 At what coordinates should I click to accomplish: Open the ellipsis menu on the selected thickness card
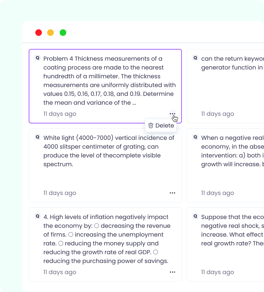[x=172, y=114]
